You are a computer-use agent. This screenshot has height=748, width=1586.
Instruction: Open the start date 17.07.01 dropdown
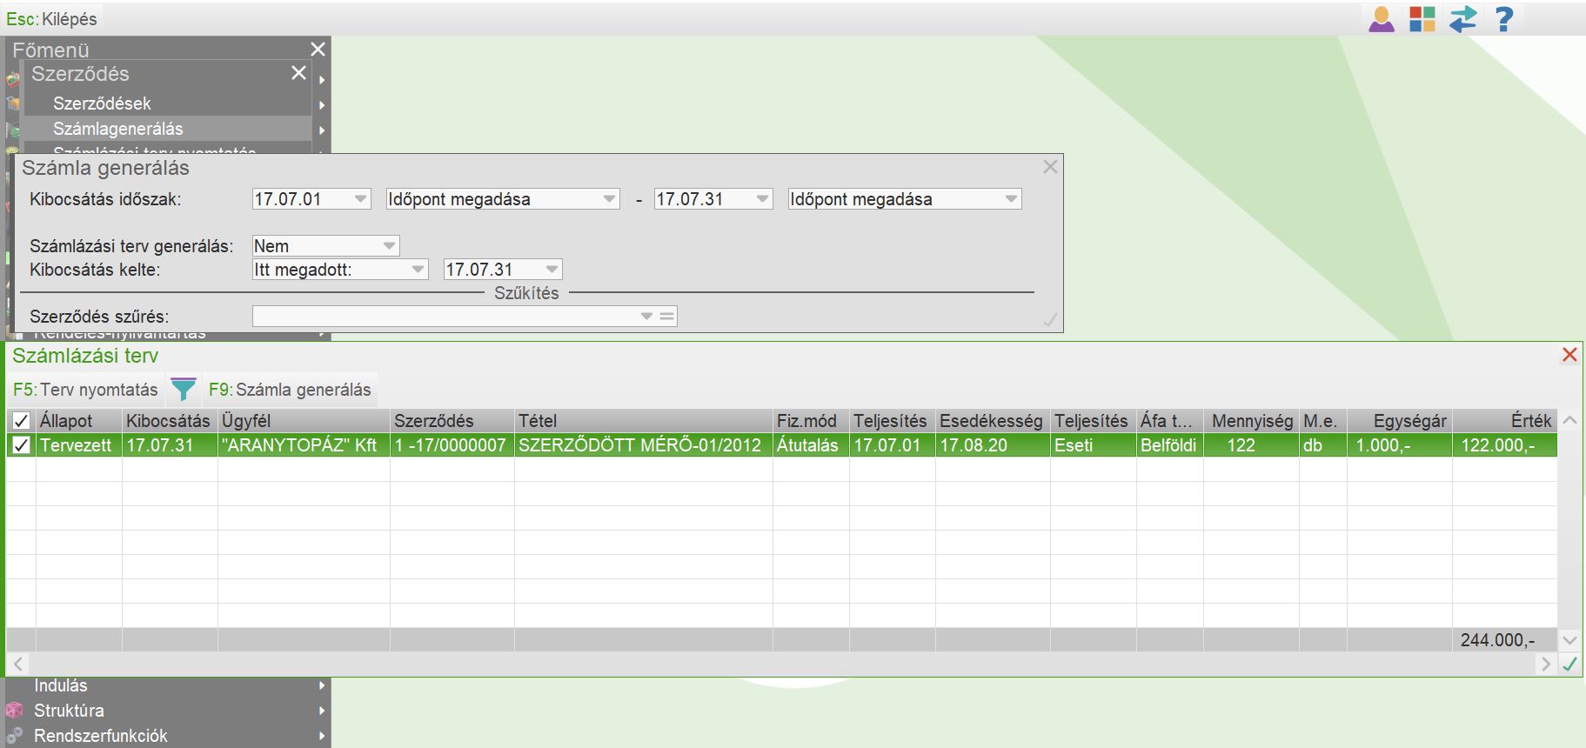(361, 199)
